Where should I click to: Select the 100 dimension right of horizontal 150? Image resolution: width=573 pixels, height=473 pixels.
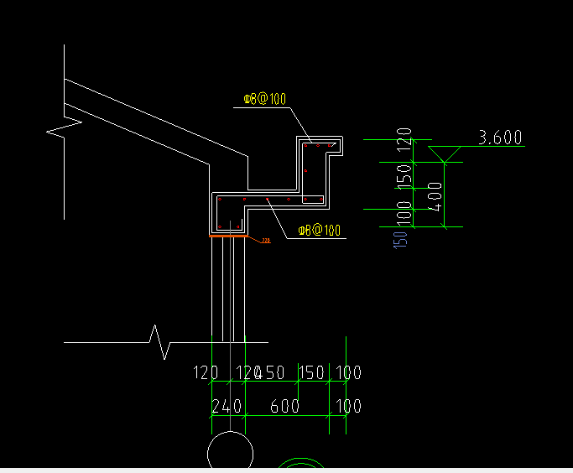[348, 373]
